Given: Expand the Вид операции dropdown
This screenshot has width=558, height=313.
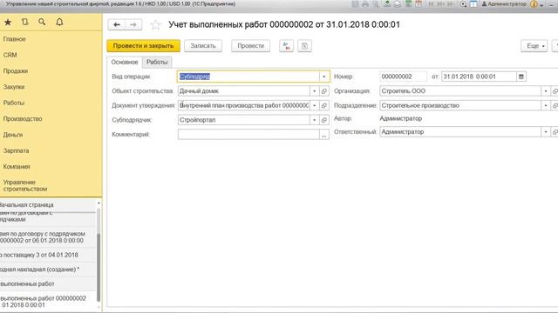Looking at the screenshot, I should [x=323, y=77].
